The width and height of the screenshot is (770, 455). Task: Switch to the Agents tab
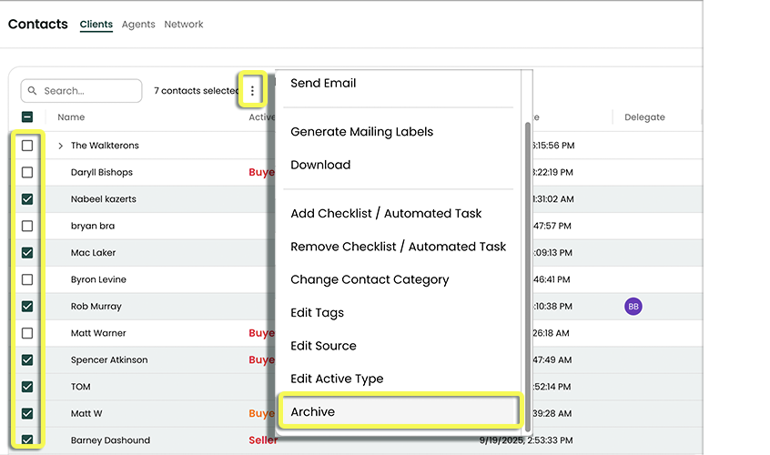138,25
